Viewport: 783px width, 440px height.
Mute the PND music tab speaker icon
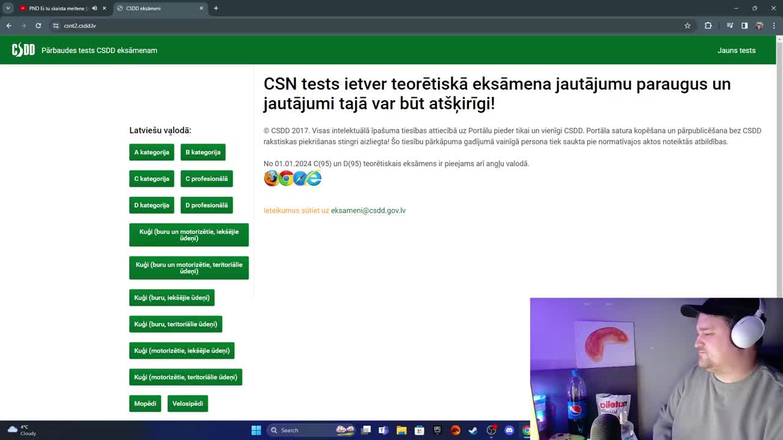[94, 9]
